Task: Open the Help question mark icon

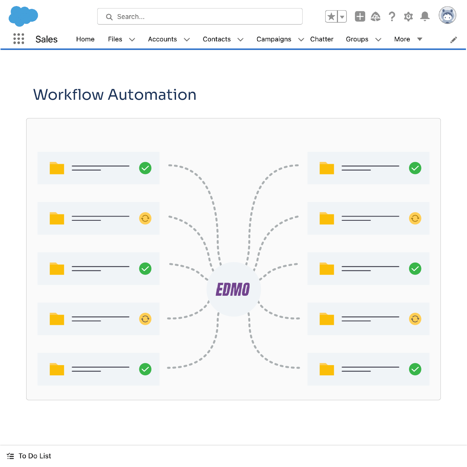Action: pyautogui.click(x=392, y=17)
